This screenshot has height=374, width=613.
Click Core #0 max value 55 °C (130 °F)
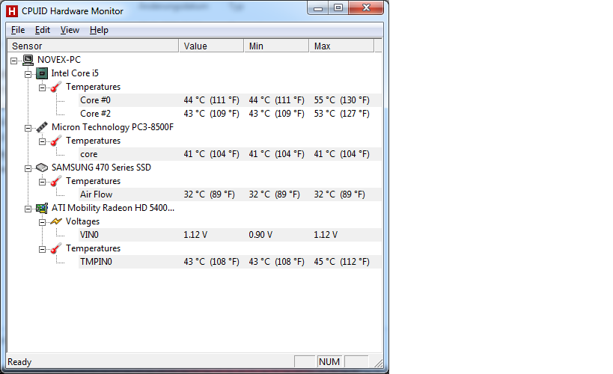click(x=342, y=100)
